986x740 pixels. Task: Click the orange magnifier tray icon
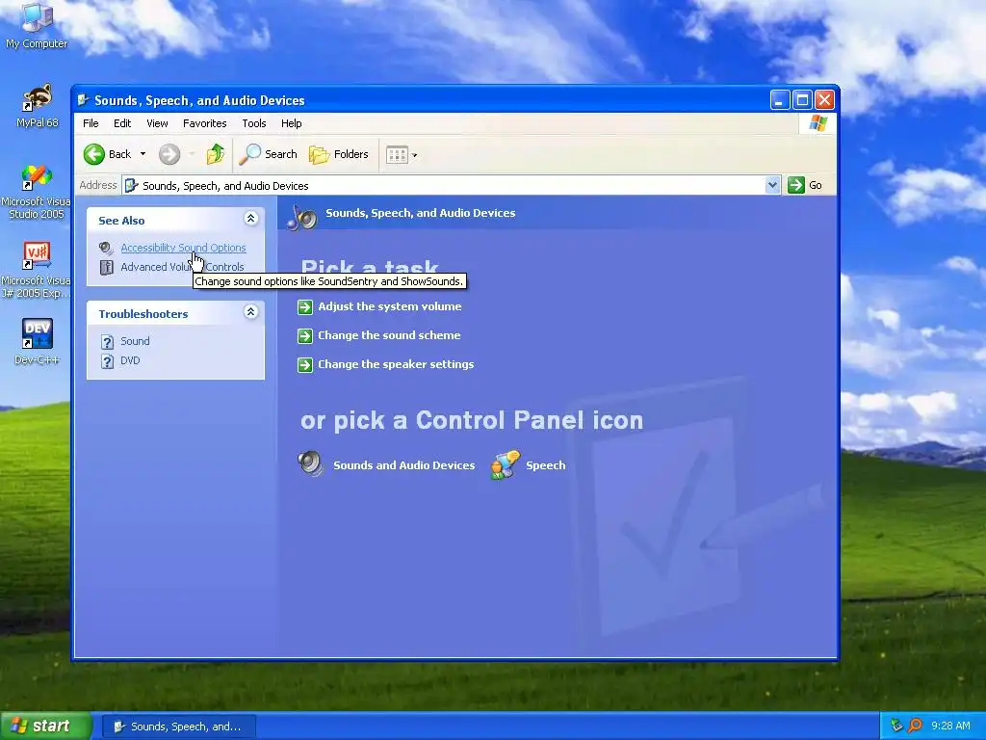[915, 726]
